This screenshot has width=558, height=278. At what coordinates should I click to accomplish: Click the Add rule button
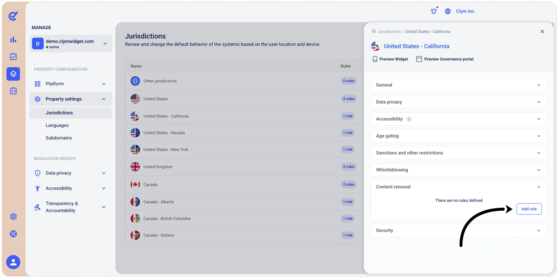click(x=529, y=209)
